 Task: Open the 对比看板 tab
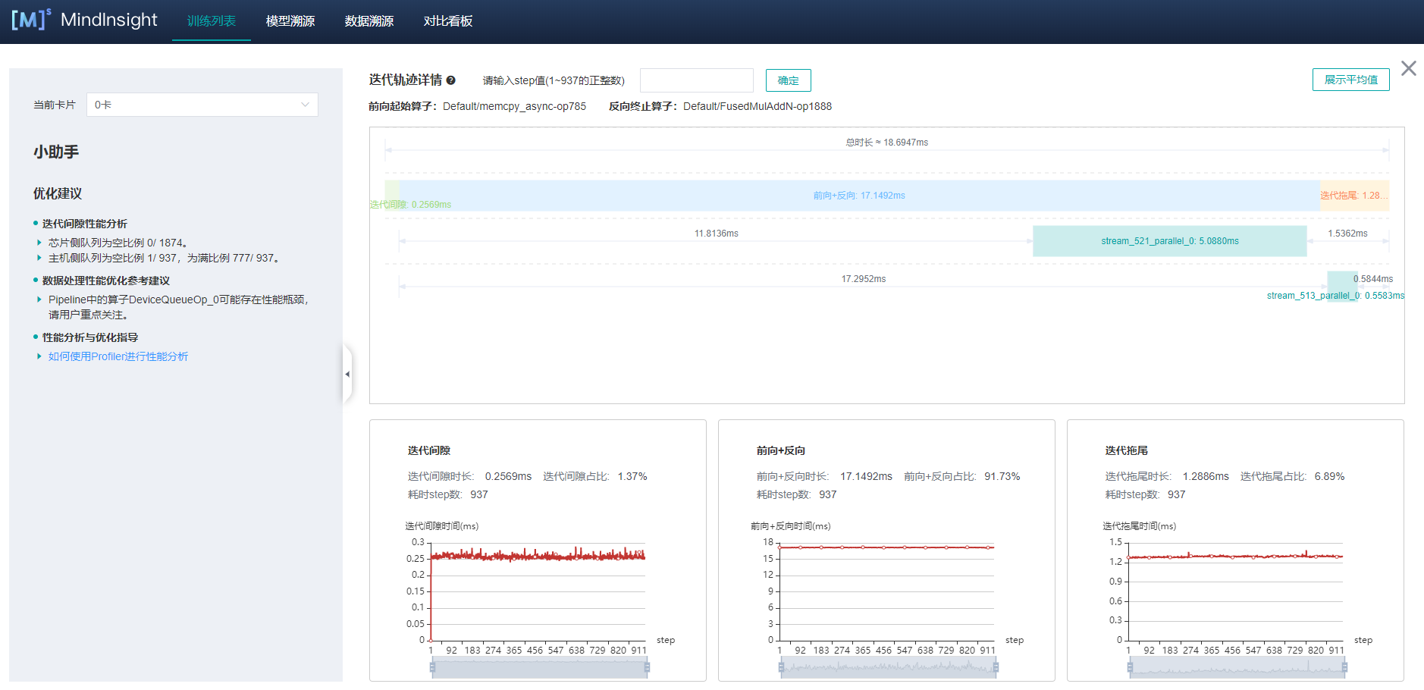447,21
